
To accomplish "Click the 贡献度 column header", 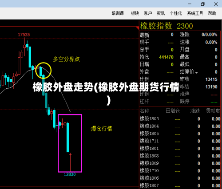I will [x=213, y=111].
